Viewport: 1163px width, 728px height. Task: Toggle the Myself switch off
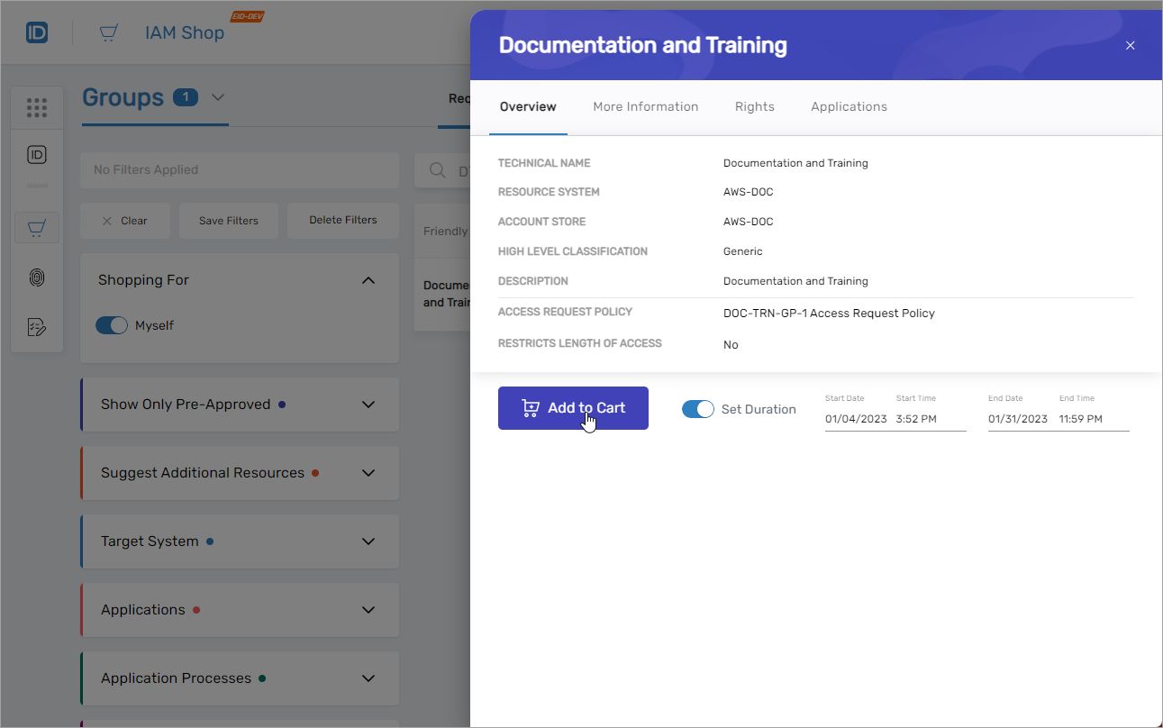pyautogui.click(x=112, y=325)
